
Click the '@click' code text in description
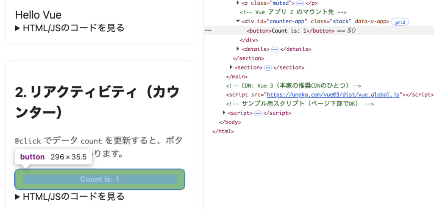[x=28, y=141]
